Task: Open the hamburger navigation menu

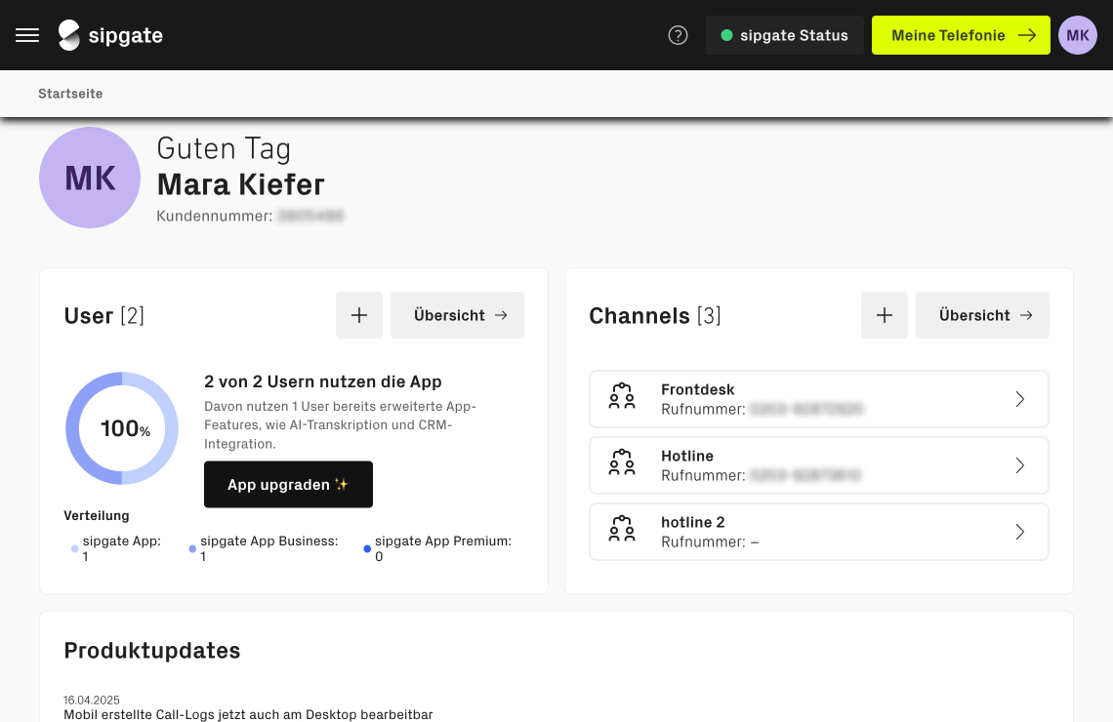Action: point(27,35)
